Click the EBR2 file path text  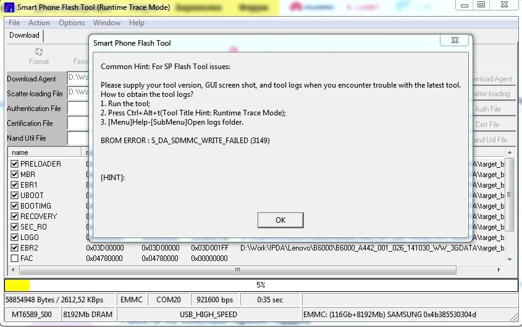[372, 248]
